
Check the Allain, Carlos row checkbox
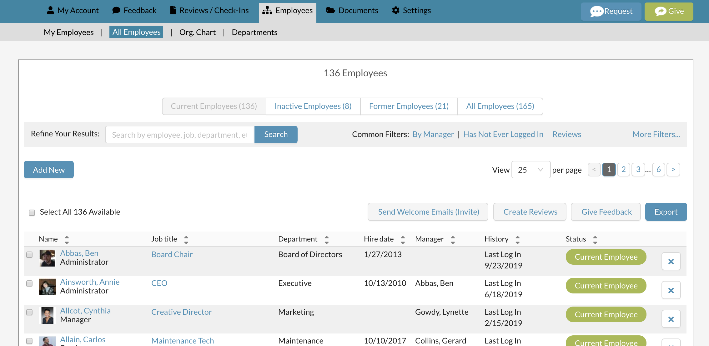tap(29, 341)
